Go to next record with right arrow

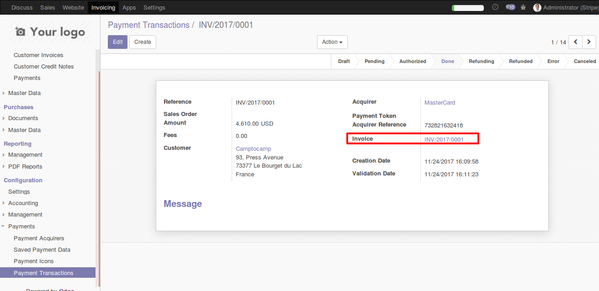(x=589, y=42)
